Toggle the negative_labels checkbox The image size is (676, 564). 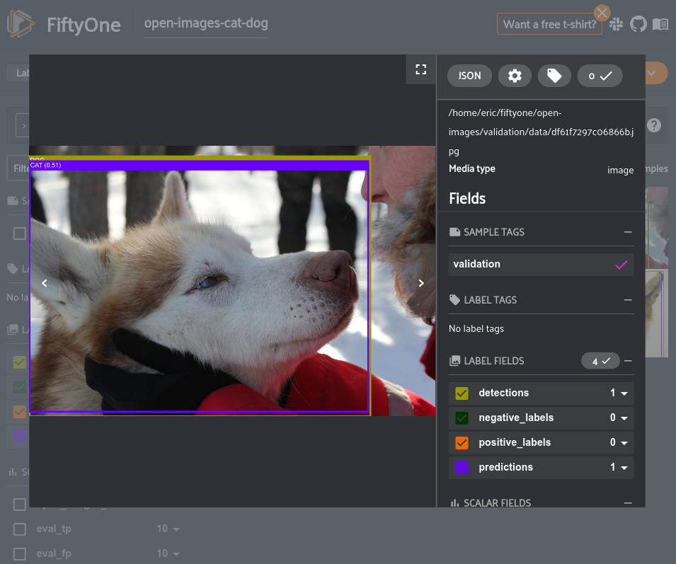pos(462,418)
